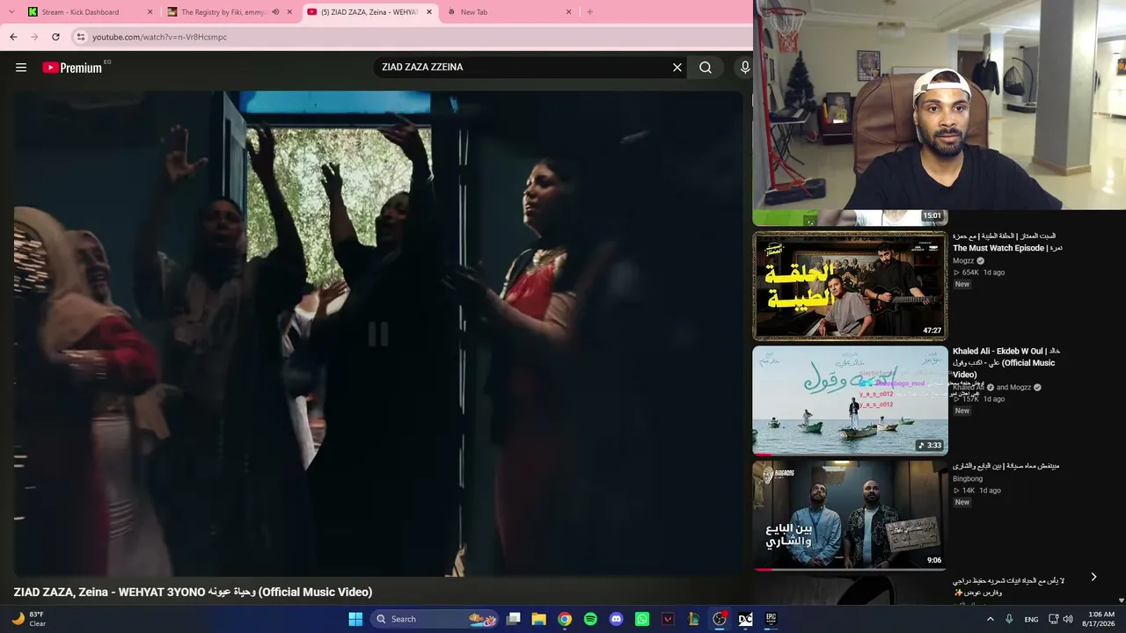Start voice search with the microphone icon

coord(745,68)
